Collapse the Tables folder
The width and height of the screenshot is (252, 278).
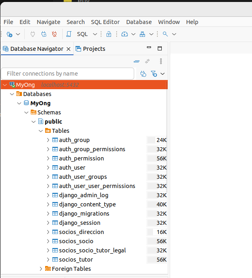click(x=41, y=131)
